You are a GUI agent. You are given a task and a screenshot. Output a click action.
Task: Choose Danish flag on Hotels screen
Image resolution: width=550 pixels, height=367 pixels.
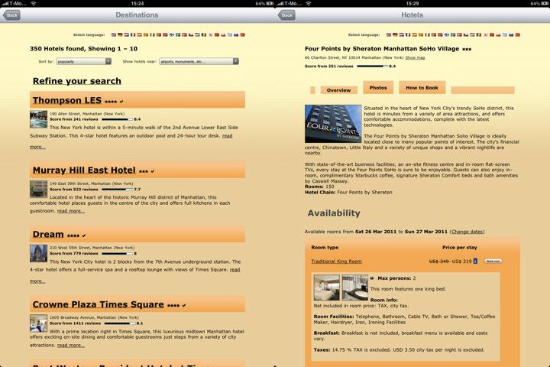(460, 34)
